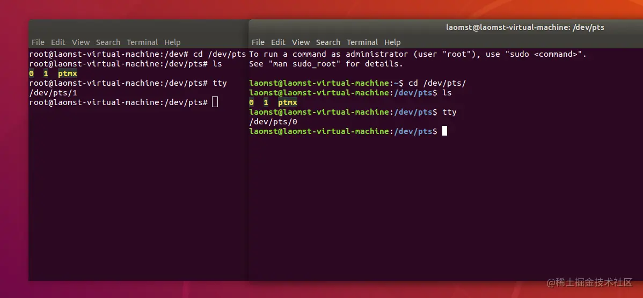643x298 pixels.
Task: Click the 'tty' command in root terminal
Action: coord(220,83)
